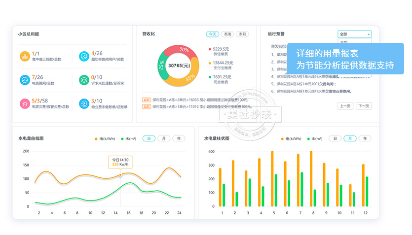The image size is (412, 235).
Task: Toggle electricity series in bar chart legend
Action: pos(292,139)
